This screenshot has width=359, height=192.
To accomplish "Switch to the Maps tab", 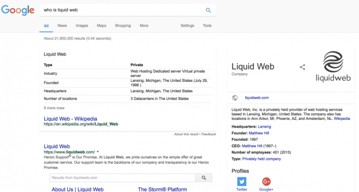I will pyautogui.click(x=102, y=26).
